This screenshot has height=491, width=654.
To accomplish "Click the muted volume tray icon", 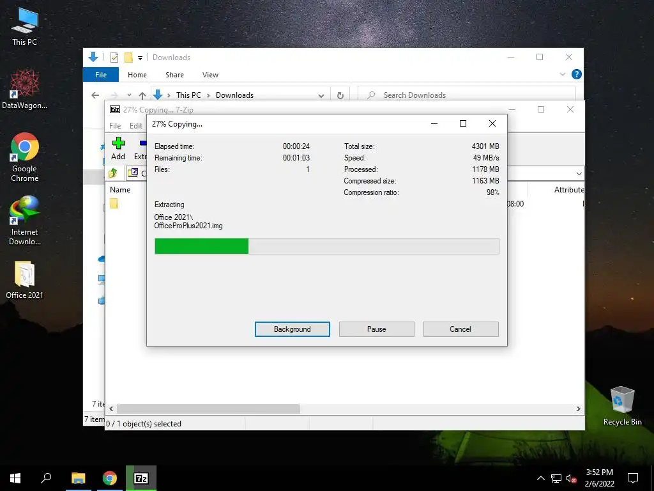I will (x=572, y=478).
